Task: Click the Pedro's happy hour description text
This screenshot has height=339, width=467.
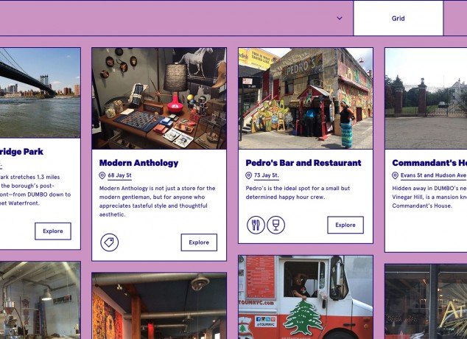Action: point(298,193)
